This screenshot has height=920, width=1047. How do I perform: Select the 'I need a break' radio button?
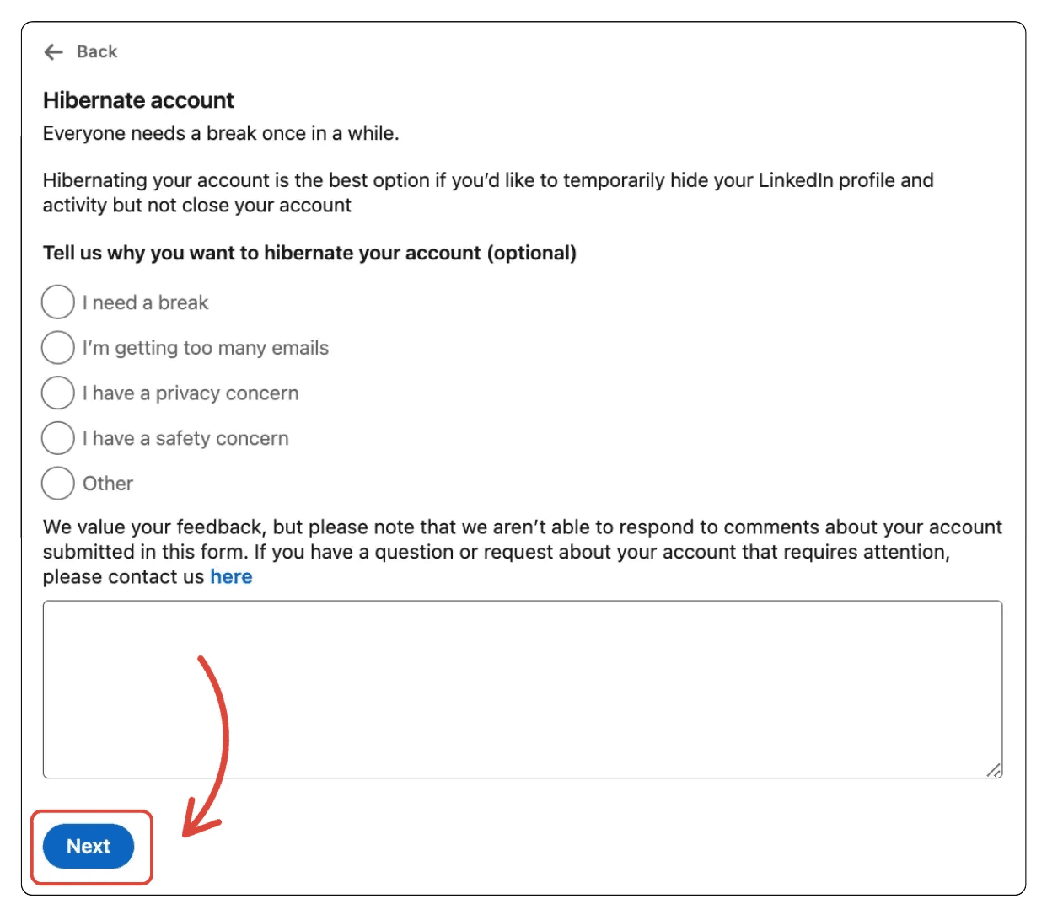pos(58,302)
